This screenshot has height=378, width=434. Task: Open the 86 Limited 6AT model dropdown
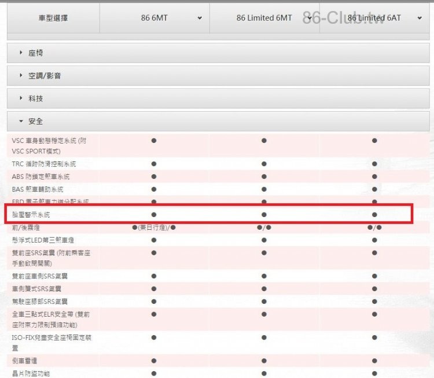point(374,18)
